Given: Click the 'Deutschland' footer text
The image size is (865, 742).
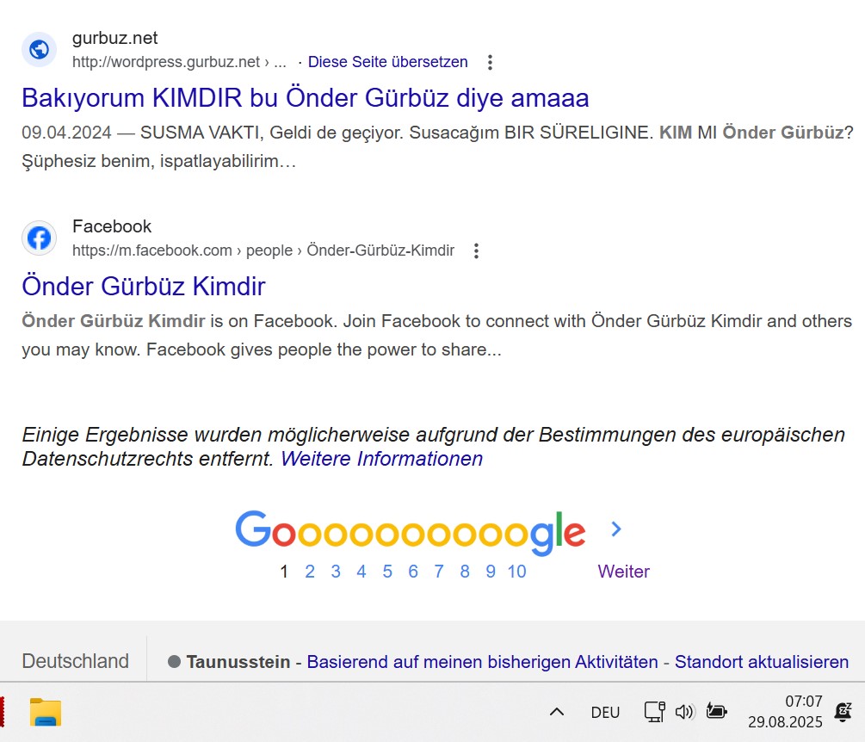Looking at the screenshot, I should click(x=75, y=661).
